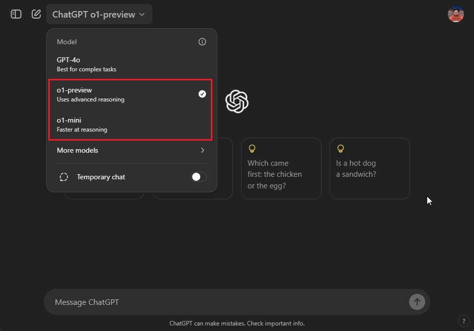Open the ChatGPT o1-preview model dropdown
This screenshot has height=331, width=474.
pos(99,14)
